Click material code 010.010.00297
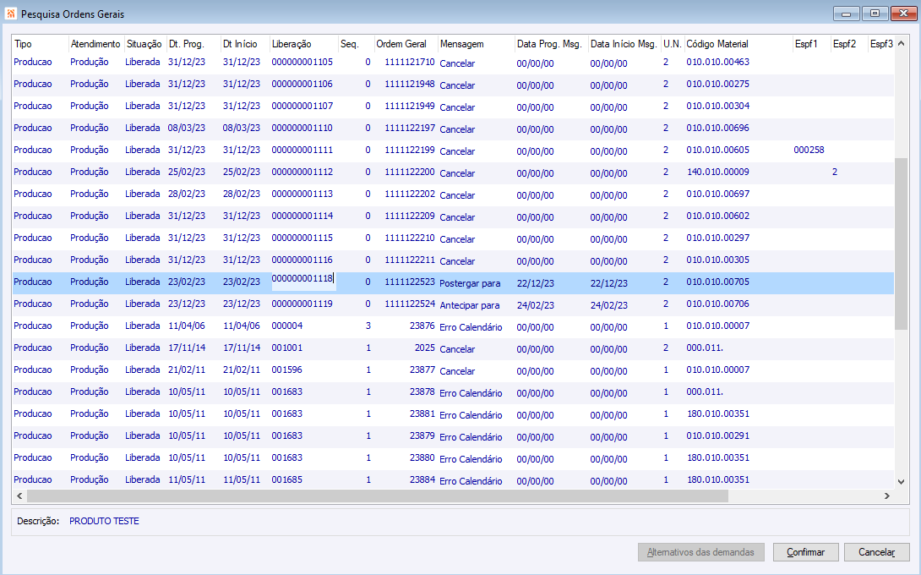This screenshot has width=921, height=575. point(717,238)
